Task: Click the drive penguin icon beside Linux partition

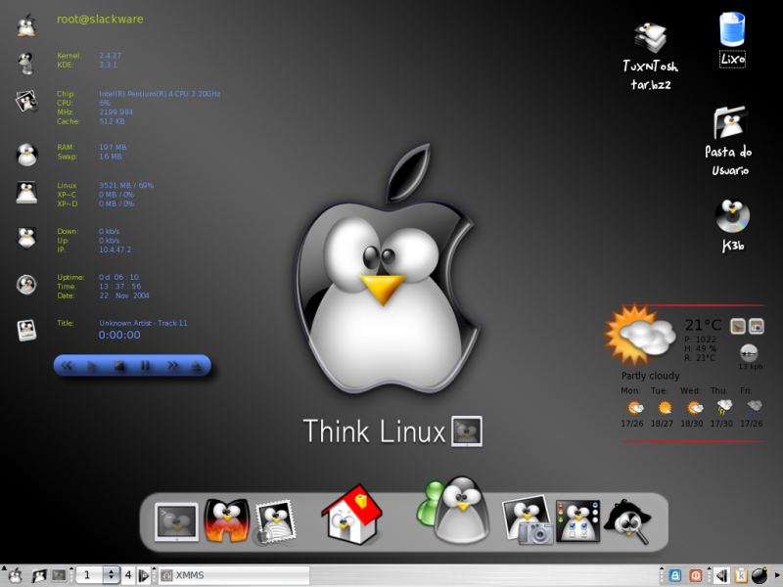Action: coord(26,193)
